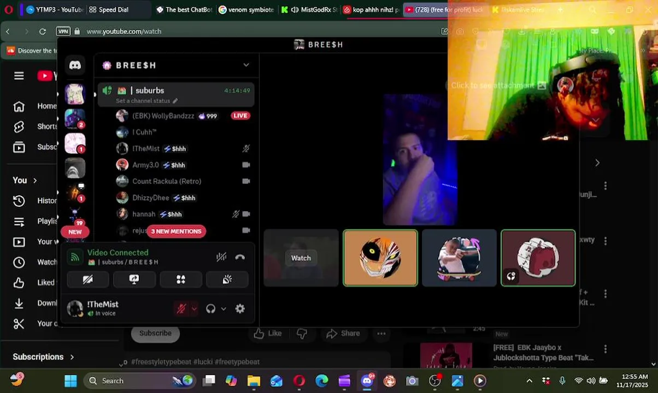The height and width of the screenshot is (393, 658).
Task: Select the skateboard kid avatar video tile
Action: point(459,258)
